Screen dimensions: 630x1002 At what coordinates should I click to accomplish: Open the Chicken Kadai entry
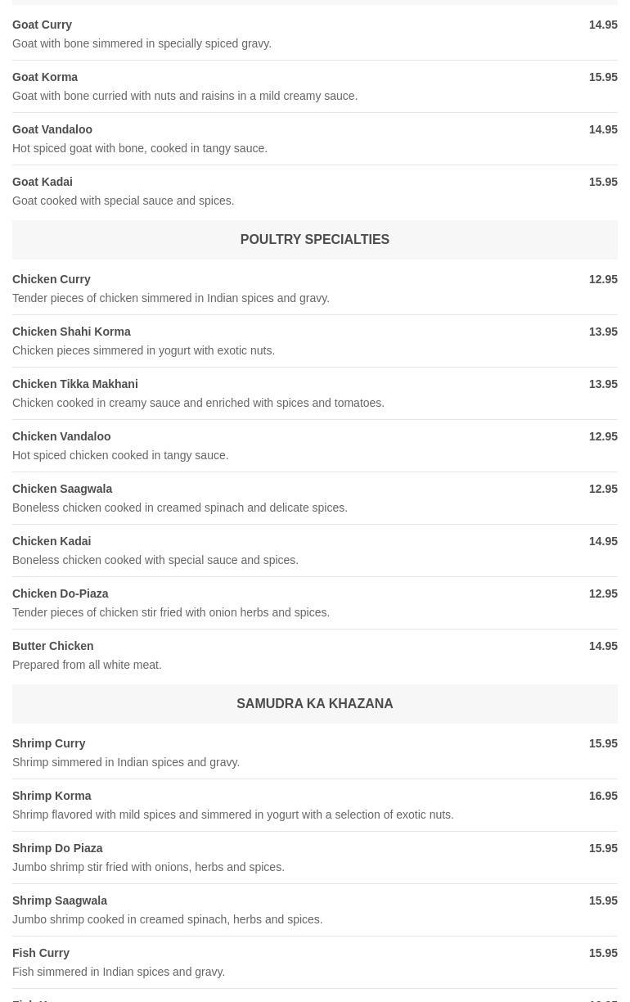coord(52,541)
